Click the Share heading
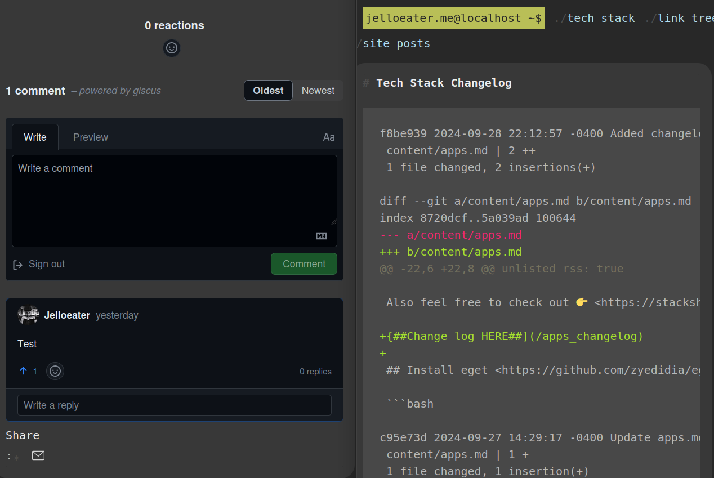This screenshot has height=478, width=714. click(x=23, y=435)
